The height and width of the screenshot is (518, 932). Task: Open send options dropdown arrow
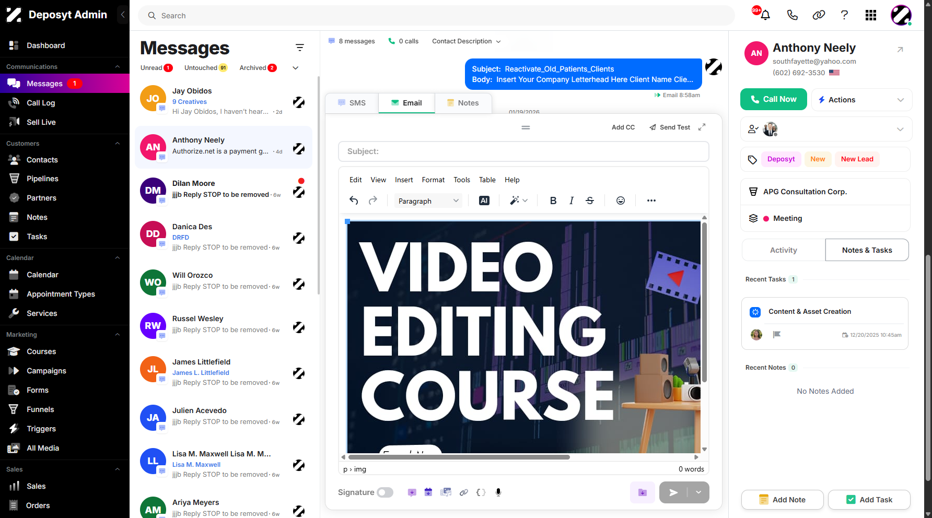pos(698,492)
